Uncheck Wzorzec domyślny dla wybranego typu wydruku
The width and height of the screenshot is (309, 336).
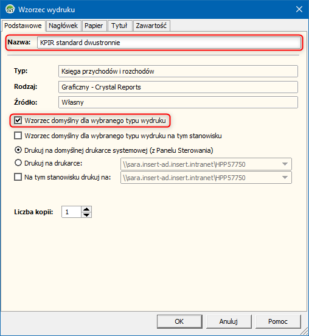click(x=18, y=120)
